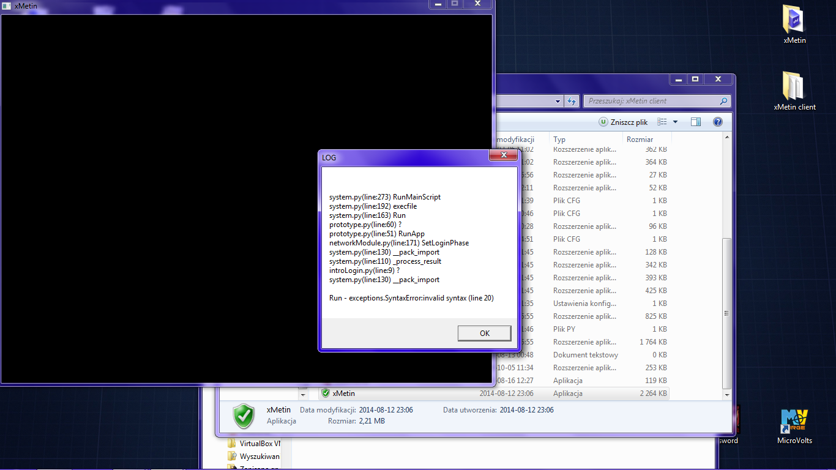Click the xMetin window title bar icon

coord(7,6)
